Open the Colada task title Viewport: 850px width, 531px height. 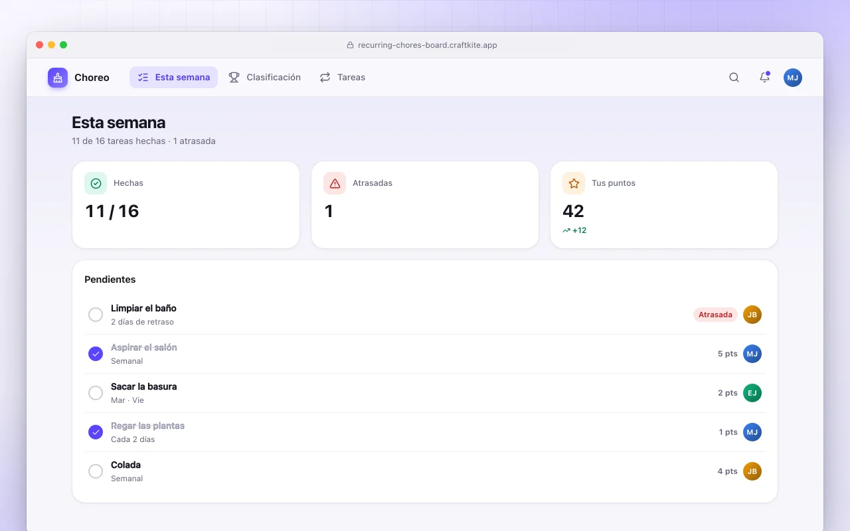pyautogui.click(x=126, y=465)
